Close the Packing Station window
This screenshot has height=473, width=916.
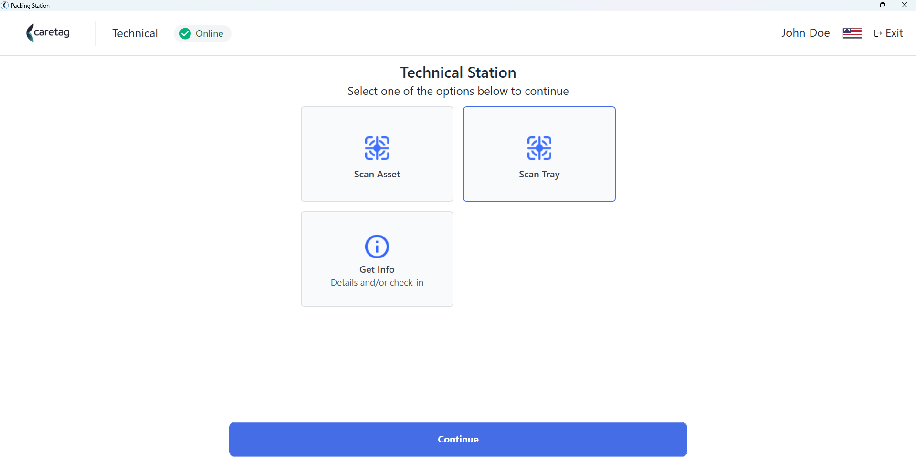905,5
